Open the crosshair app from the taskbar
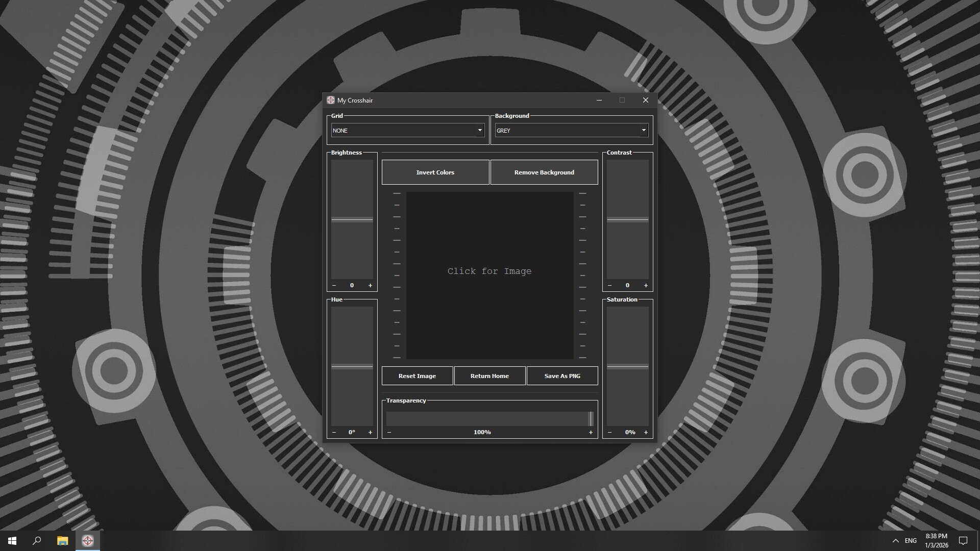 pyautogui.click(x=87, y=540)
